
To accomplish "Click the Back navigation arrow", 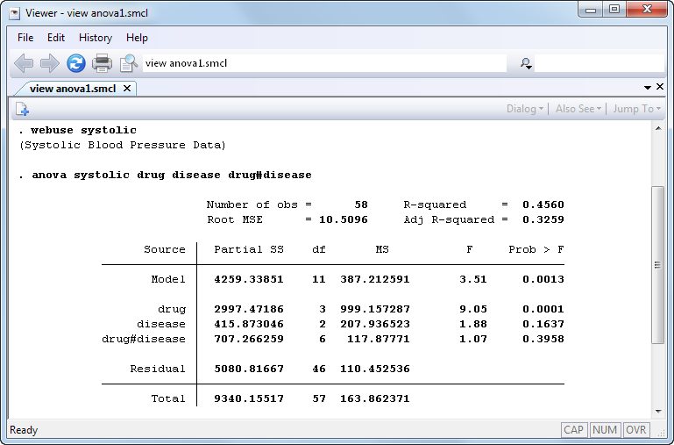I will coord(24,63).
